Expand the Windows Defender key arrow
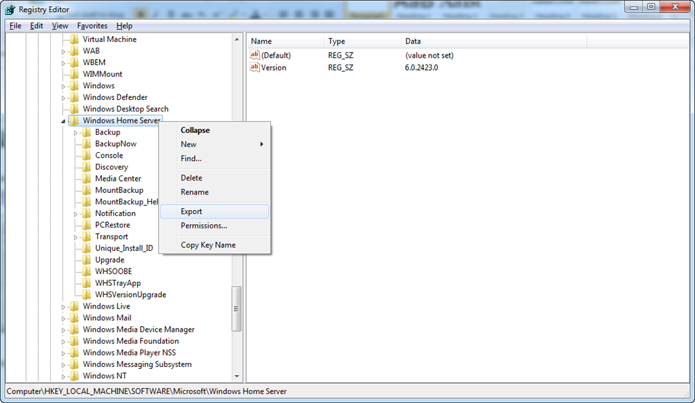The height and width of the screenshot is (403, 695). click(x=63, y=98)
